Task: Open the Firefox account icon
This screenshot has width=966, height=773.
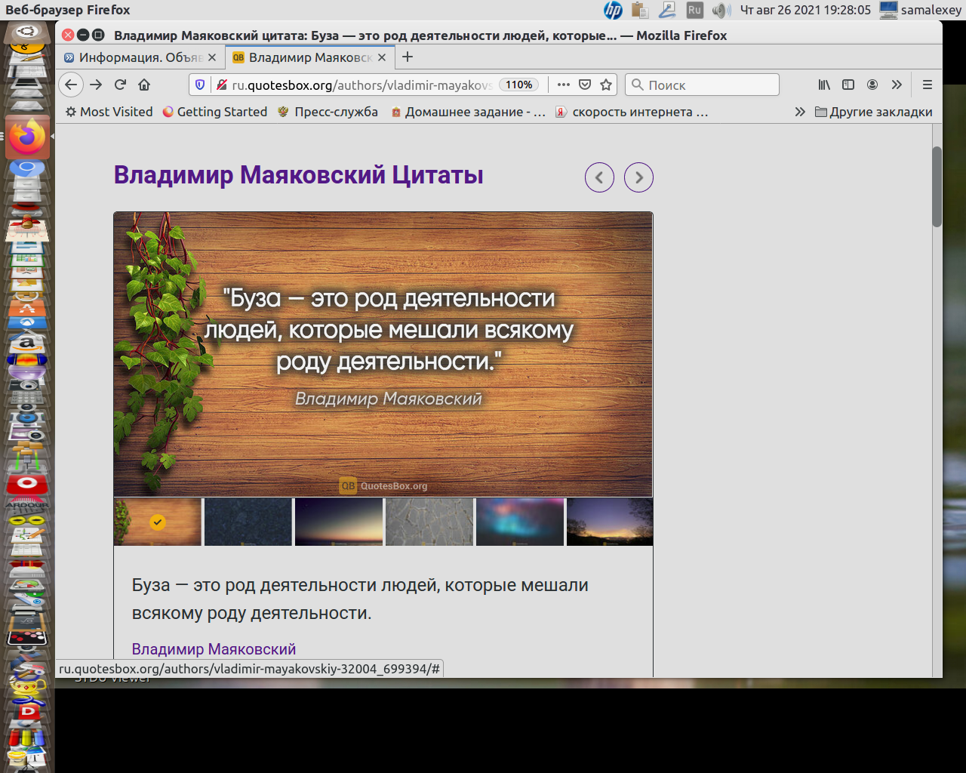Action: click(x=872, y=85)
